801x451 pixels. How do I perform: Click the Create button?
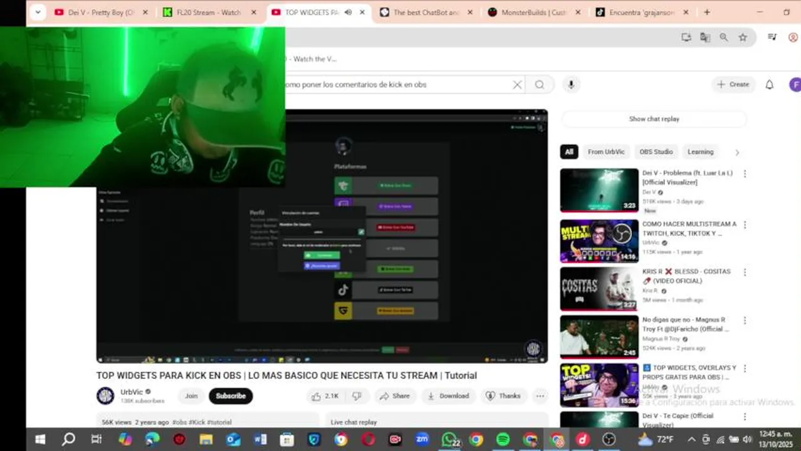(733, 85)
